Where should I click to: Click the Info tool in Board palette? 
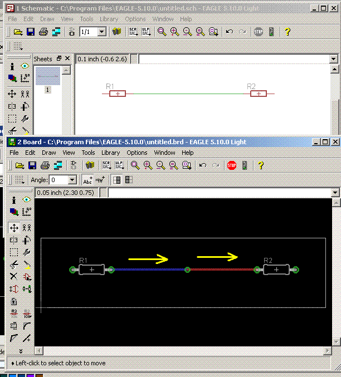pos(14,200)
